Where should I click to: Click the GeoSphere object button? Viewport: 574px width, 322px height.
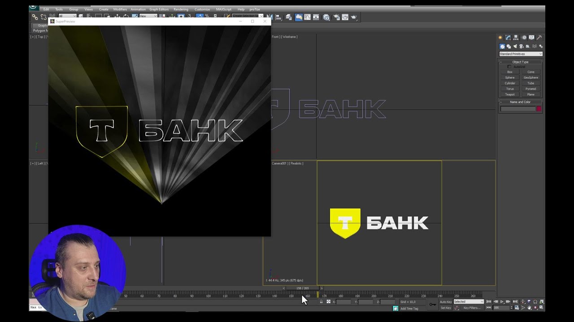pyautogui.click(x=531, y=78)
